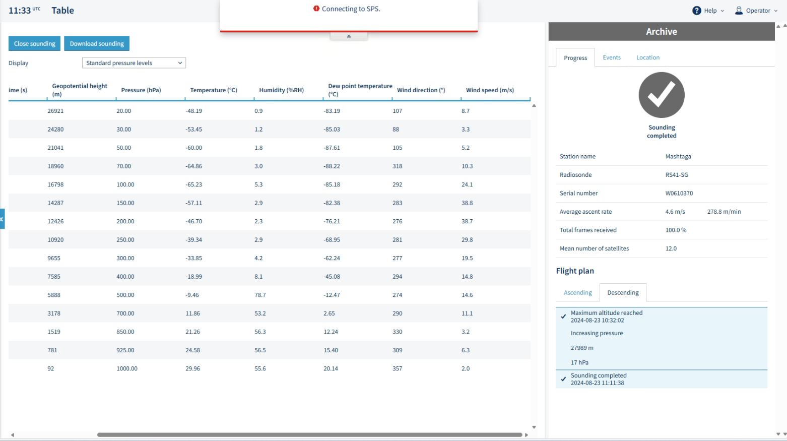Open the Display level dropdown
The image size is (787, 441).
[134, 63]
